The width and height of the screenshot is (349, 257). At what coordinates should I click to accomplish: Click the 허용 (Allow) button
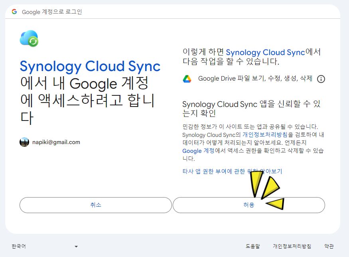(249, 205)
